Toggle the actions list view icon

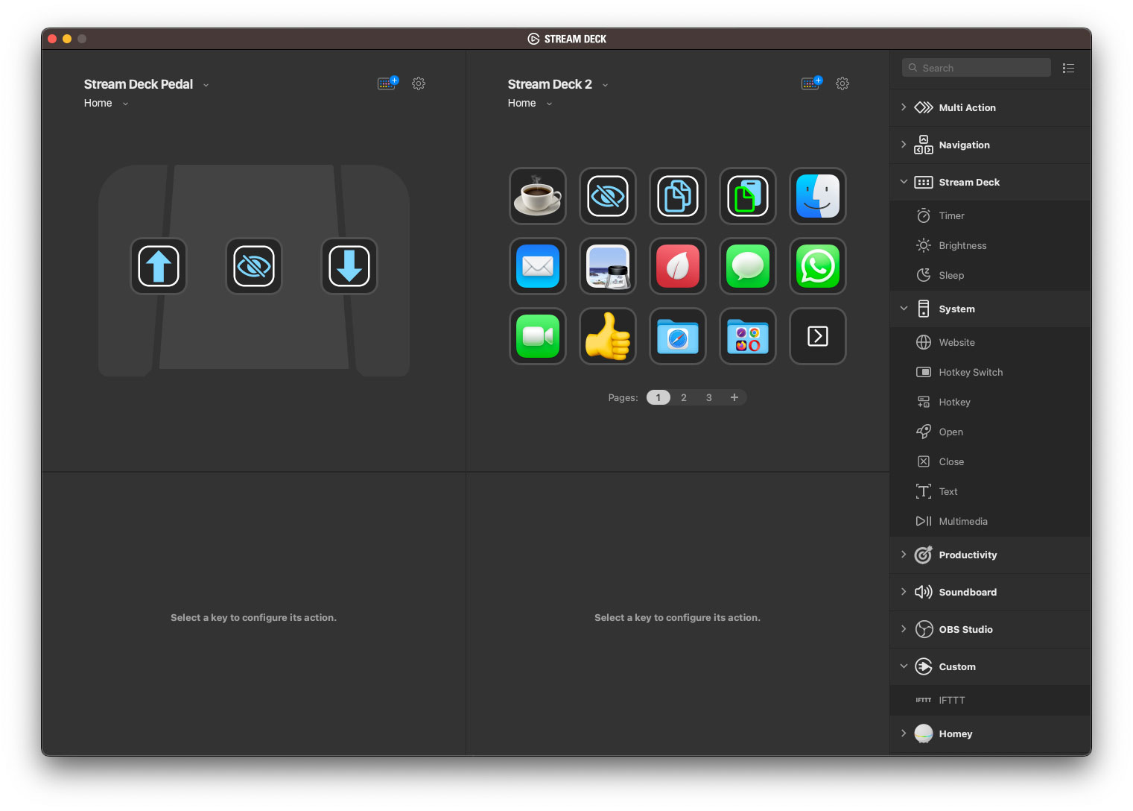[1068, 68]
